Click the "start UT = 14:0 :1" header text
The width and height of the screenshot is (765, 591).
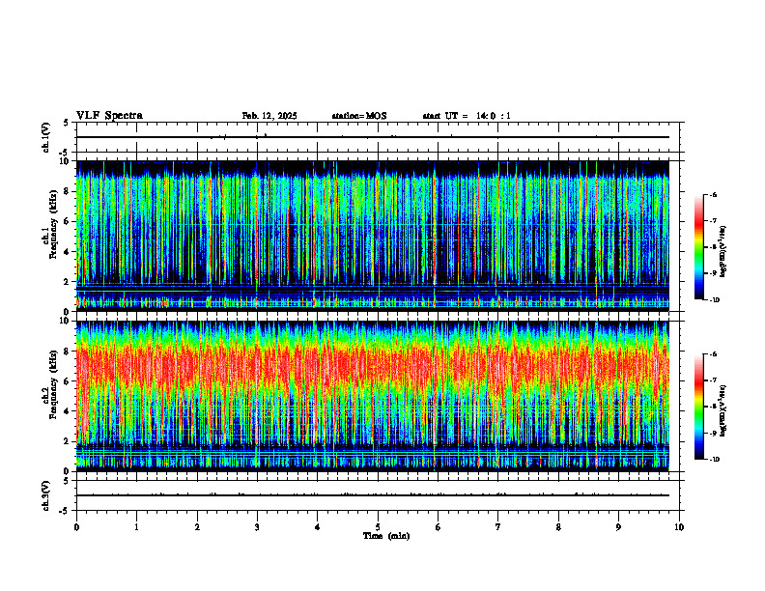467,116
